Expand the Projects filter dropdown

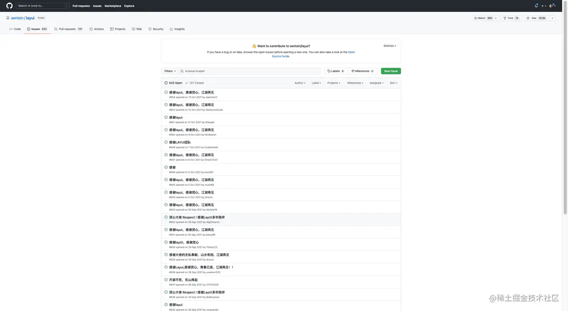tap(334, 83)
